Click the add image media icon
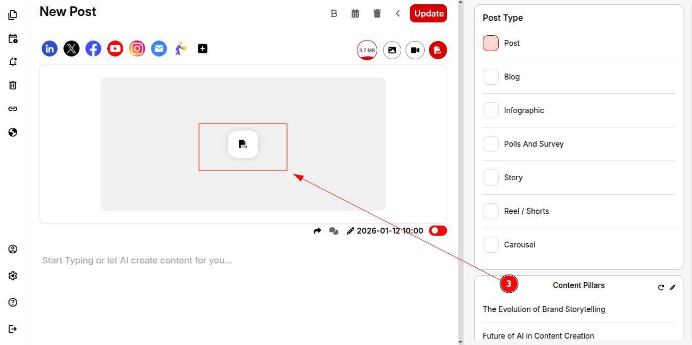Screen dimensions: 692x345 [x=392, y=50]
